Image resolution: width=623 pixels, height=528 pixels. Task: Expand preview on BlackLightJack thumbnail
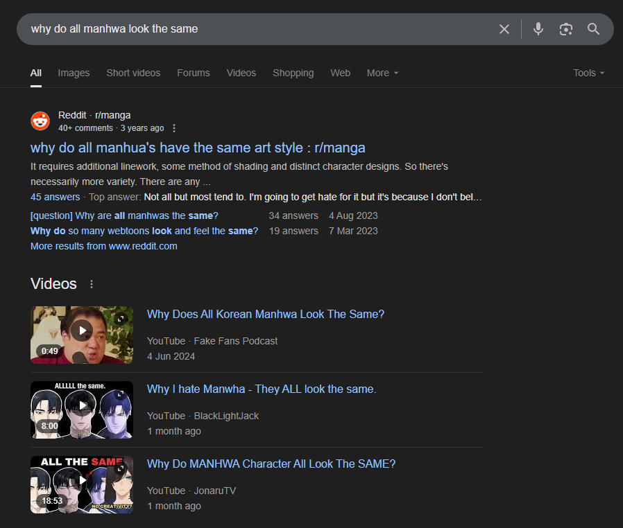pyautogui.click(x=120, y=394)
